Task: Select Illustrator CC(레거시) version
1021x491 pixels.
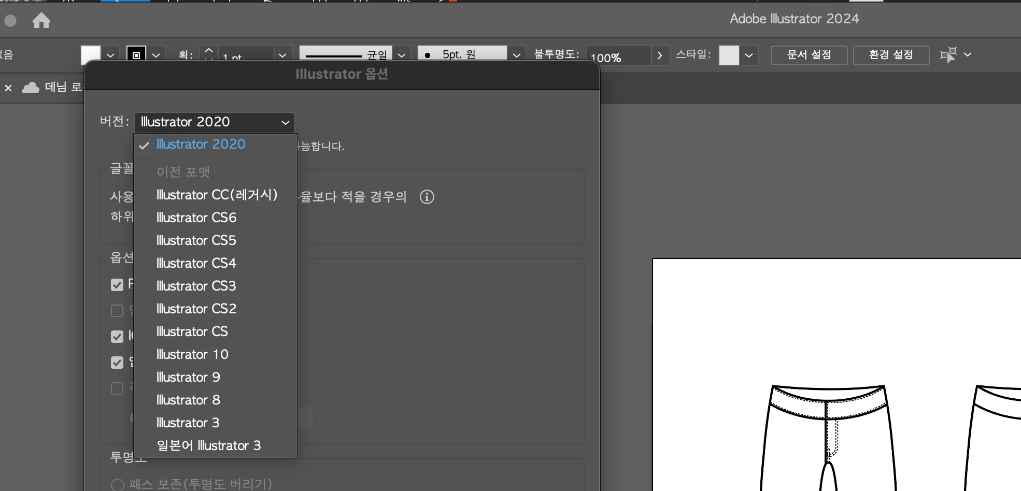Action: point(216,195)
